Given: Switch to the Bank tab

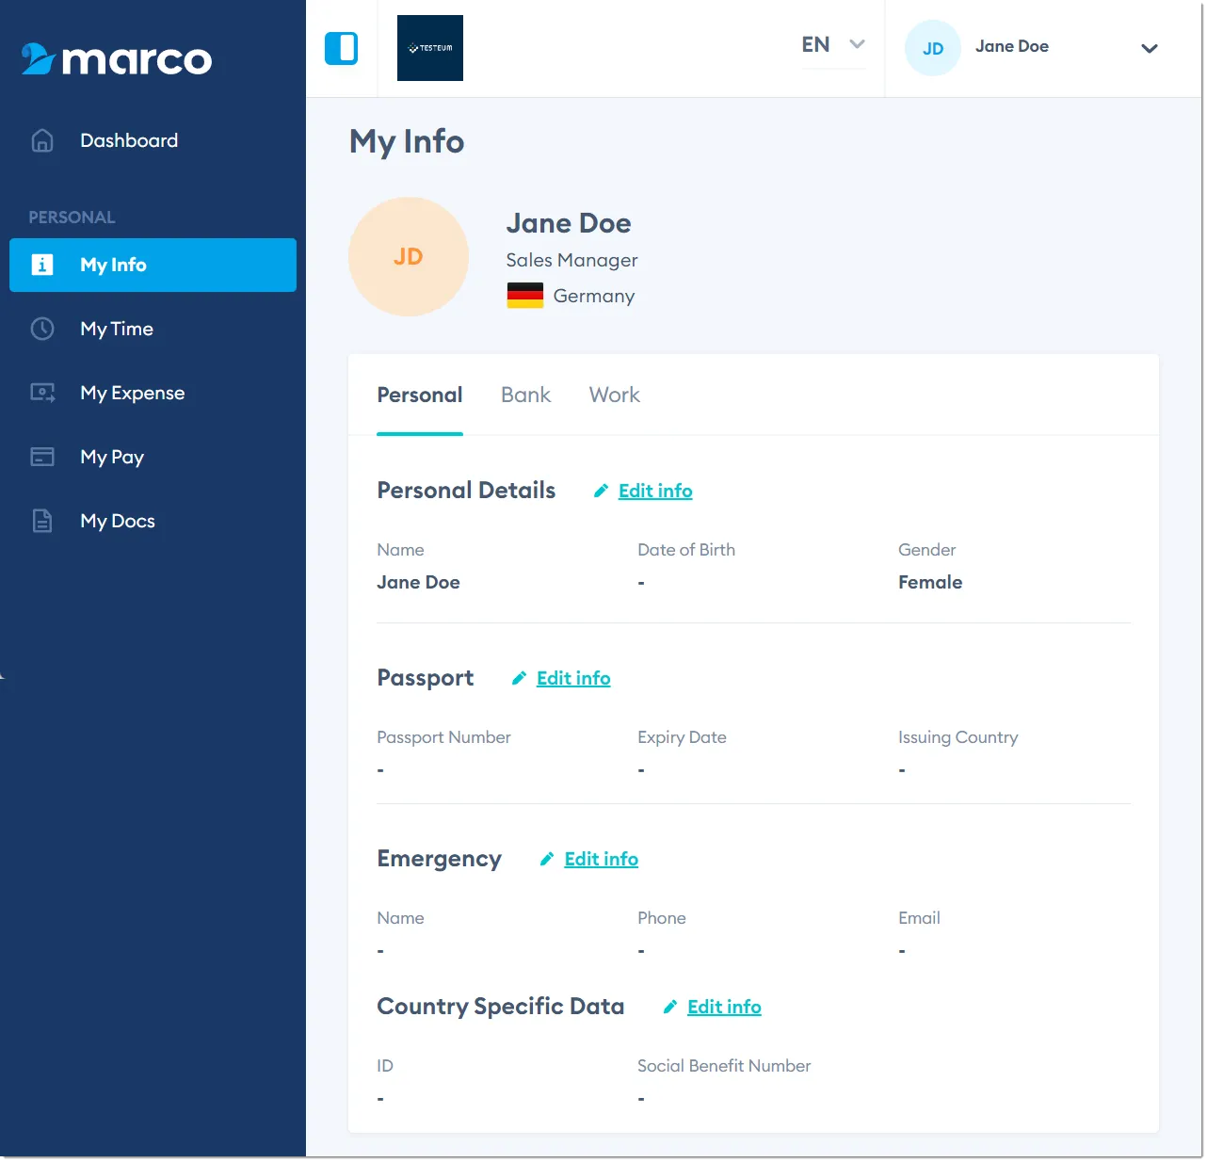Looking at the screenshot, I should click(525, 395).
